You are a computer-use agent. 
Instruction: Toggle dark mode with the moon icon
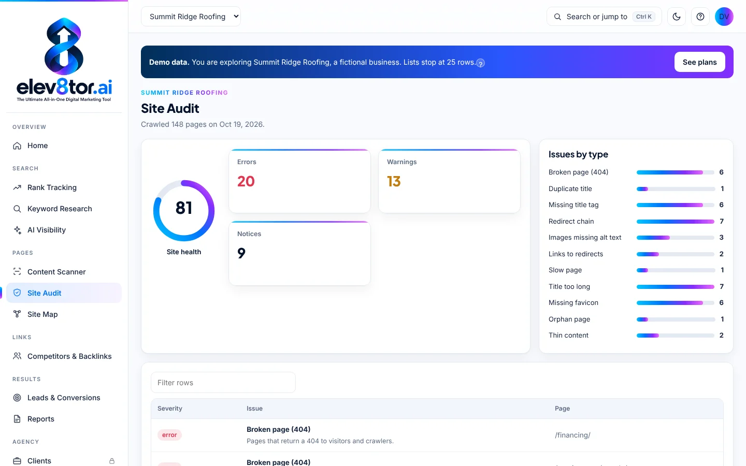click(x=677, y=17)
